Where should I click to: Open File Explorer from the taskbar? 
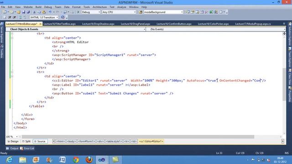(x=23, y=160)
